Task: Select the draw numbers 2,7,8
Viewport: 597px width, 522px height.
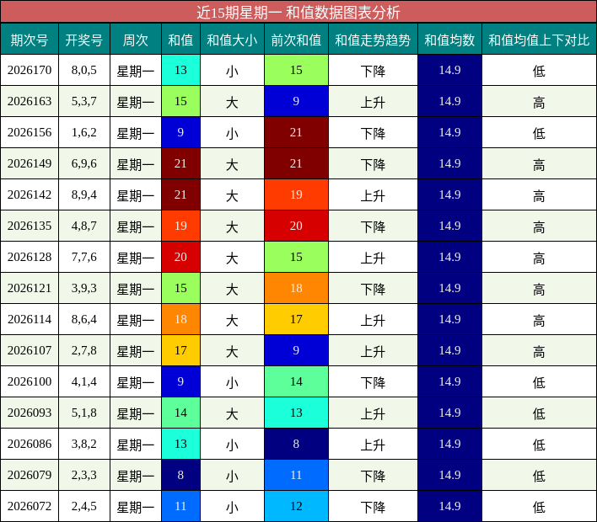Action: pos(83,350)
